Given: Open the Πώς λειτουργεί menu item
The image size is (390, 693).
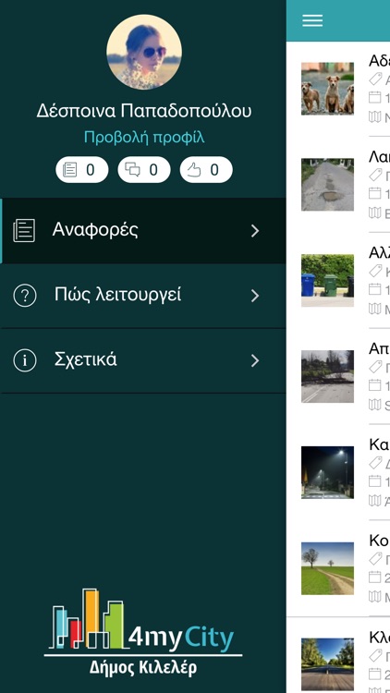Looking at the screenshot, I should tap(143, 296).
